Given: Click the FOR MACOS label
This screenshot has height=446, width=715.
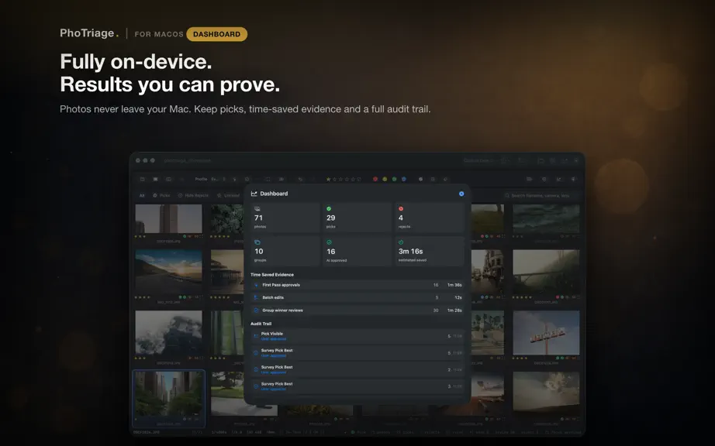Looking at the screenshot, I should coord(159,34).
